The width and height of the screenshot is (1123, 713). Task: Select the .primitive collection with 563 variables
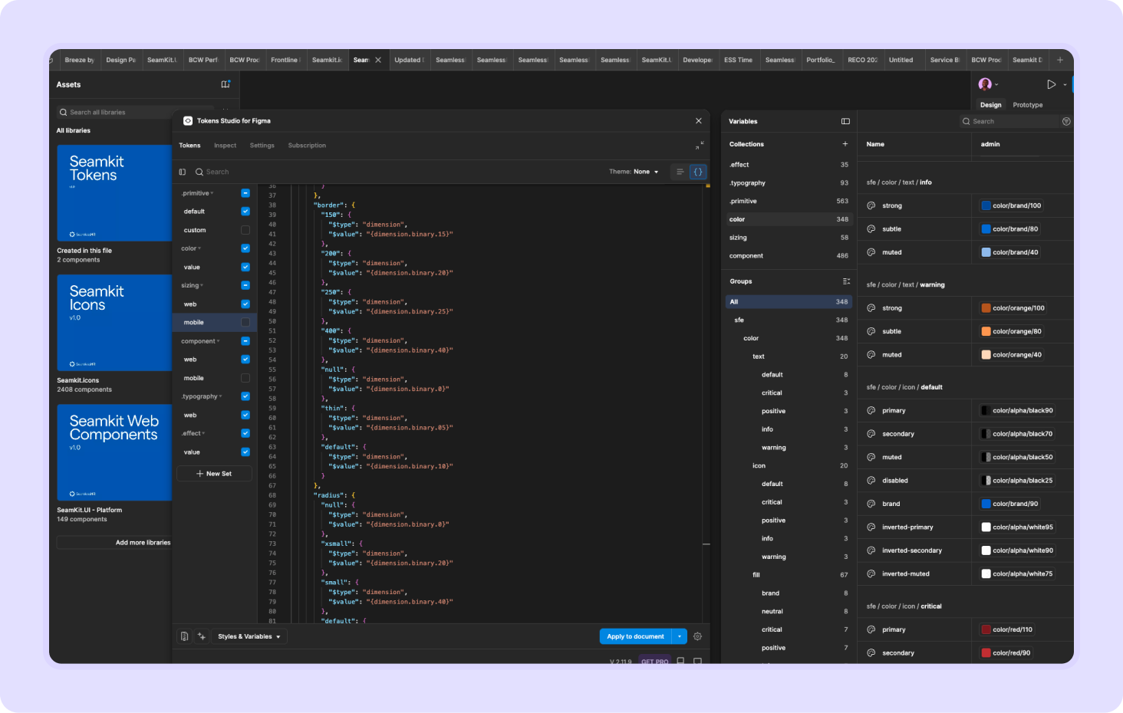[788, 201]
